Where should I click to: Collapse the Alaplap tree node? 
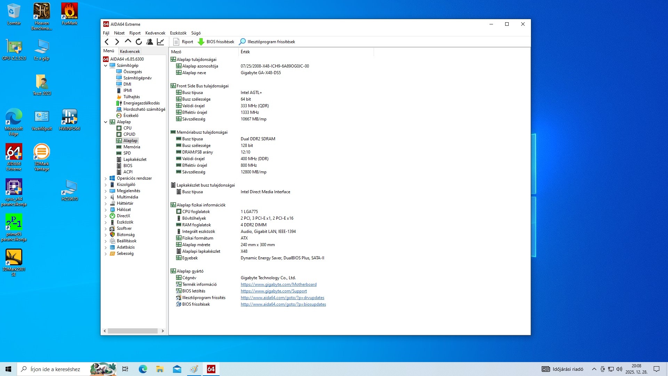point(106,122)
